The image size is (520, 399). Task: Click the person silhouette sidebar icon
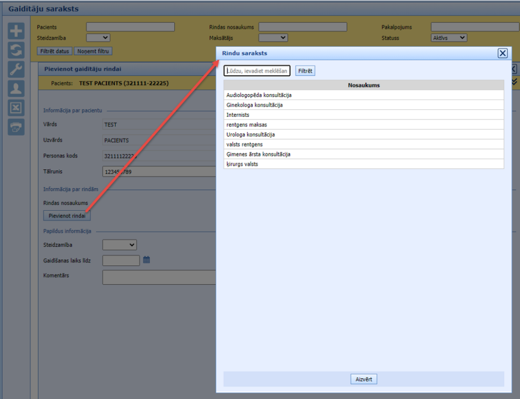point(16,88)
